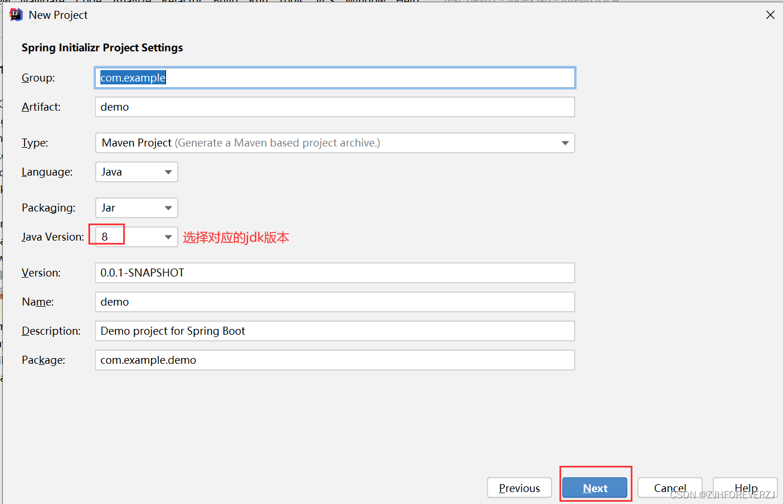Click the Previous button
The width and height of the screenshot is (783, 504).
520,488
